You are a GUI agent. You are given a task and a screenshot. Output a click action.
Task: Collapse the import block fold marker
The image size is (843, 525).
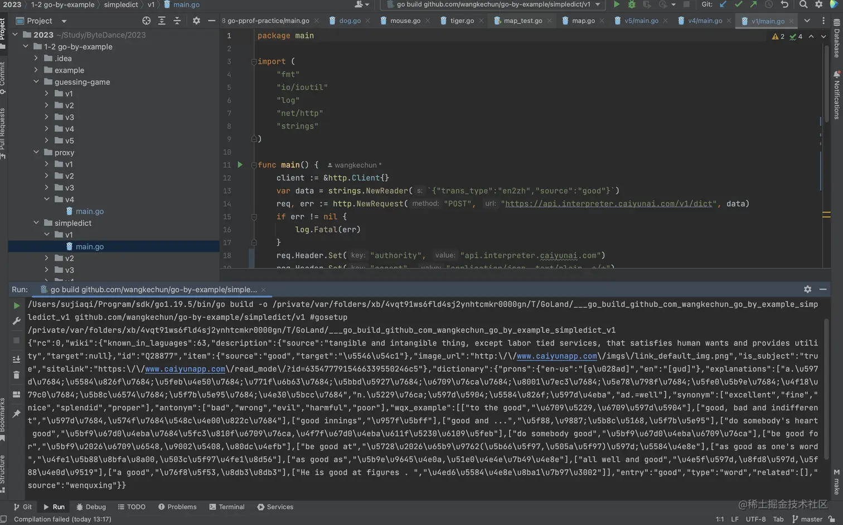coord(254,61)
